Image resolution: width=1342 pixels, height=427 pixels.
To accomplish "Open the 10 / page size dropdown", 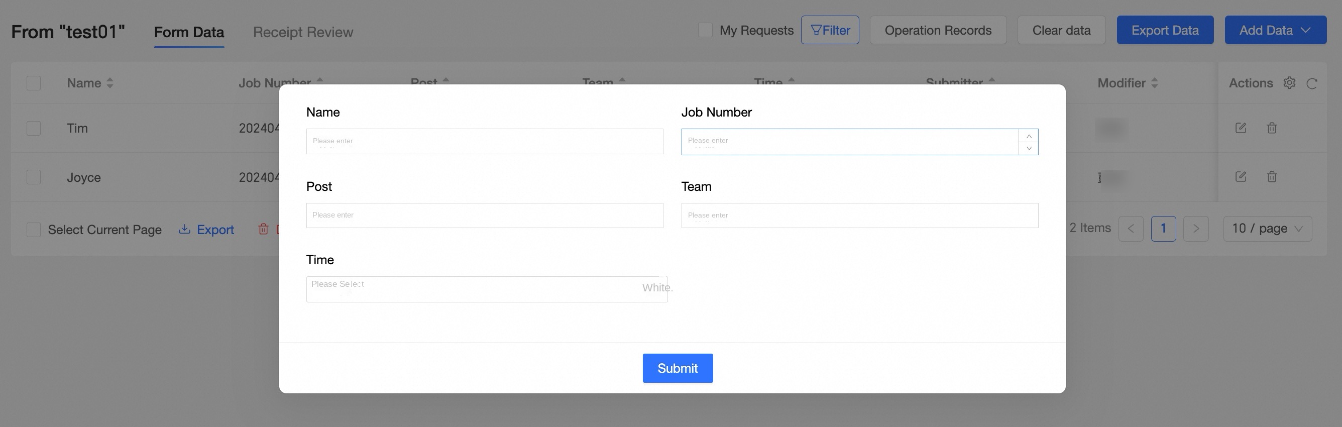I will tap(1268, 229).
